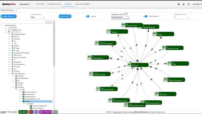Collapse the Columns node under Suppliers

pos(24,104)
